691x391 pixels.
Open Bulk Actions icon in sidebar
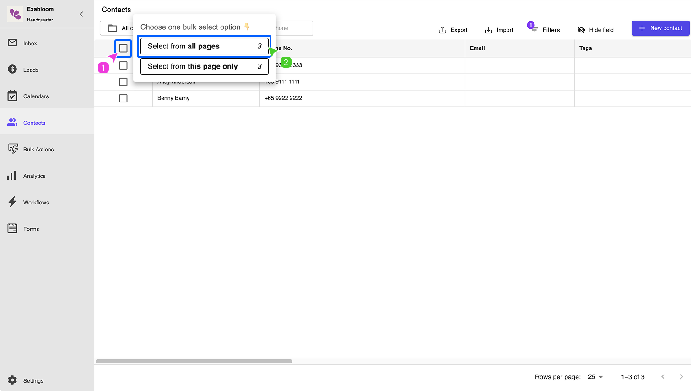[x=12, y=149]
